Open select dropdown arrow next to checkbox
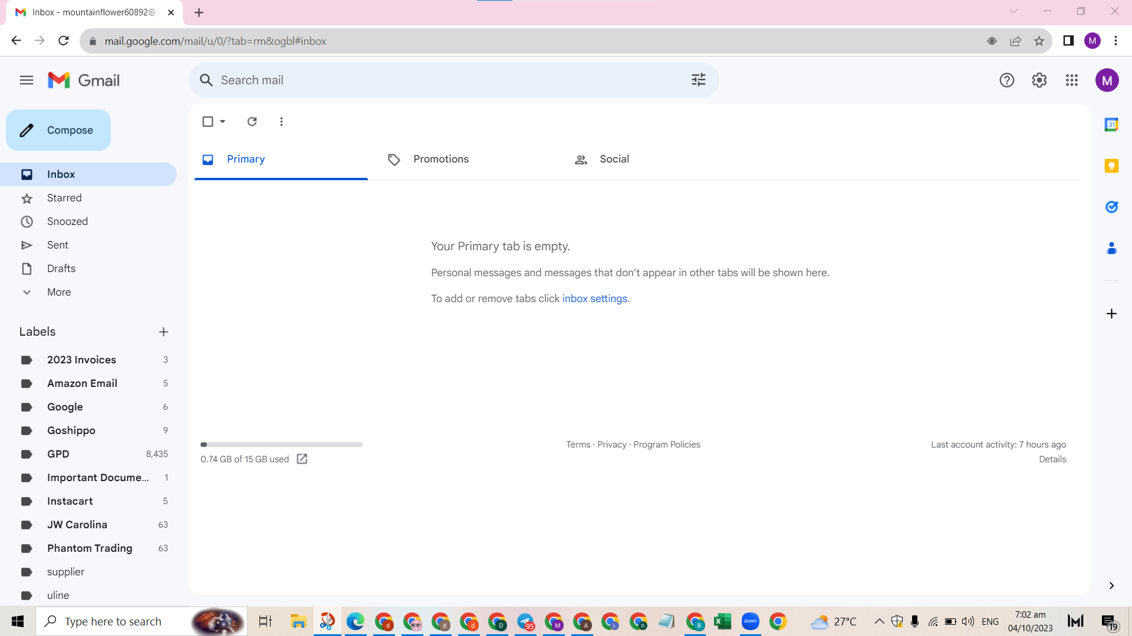Screen dimensions: 1132x636 (223, 121)
